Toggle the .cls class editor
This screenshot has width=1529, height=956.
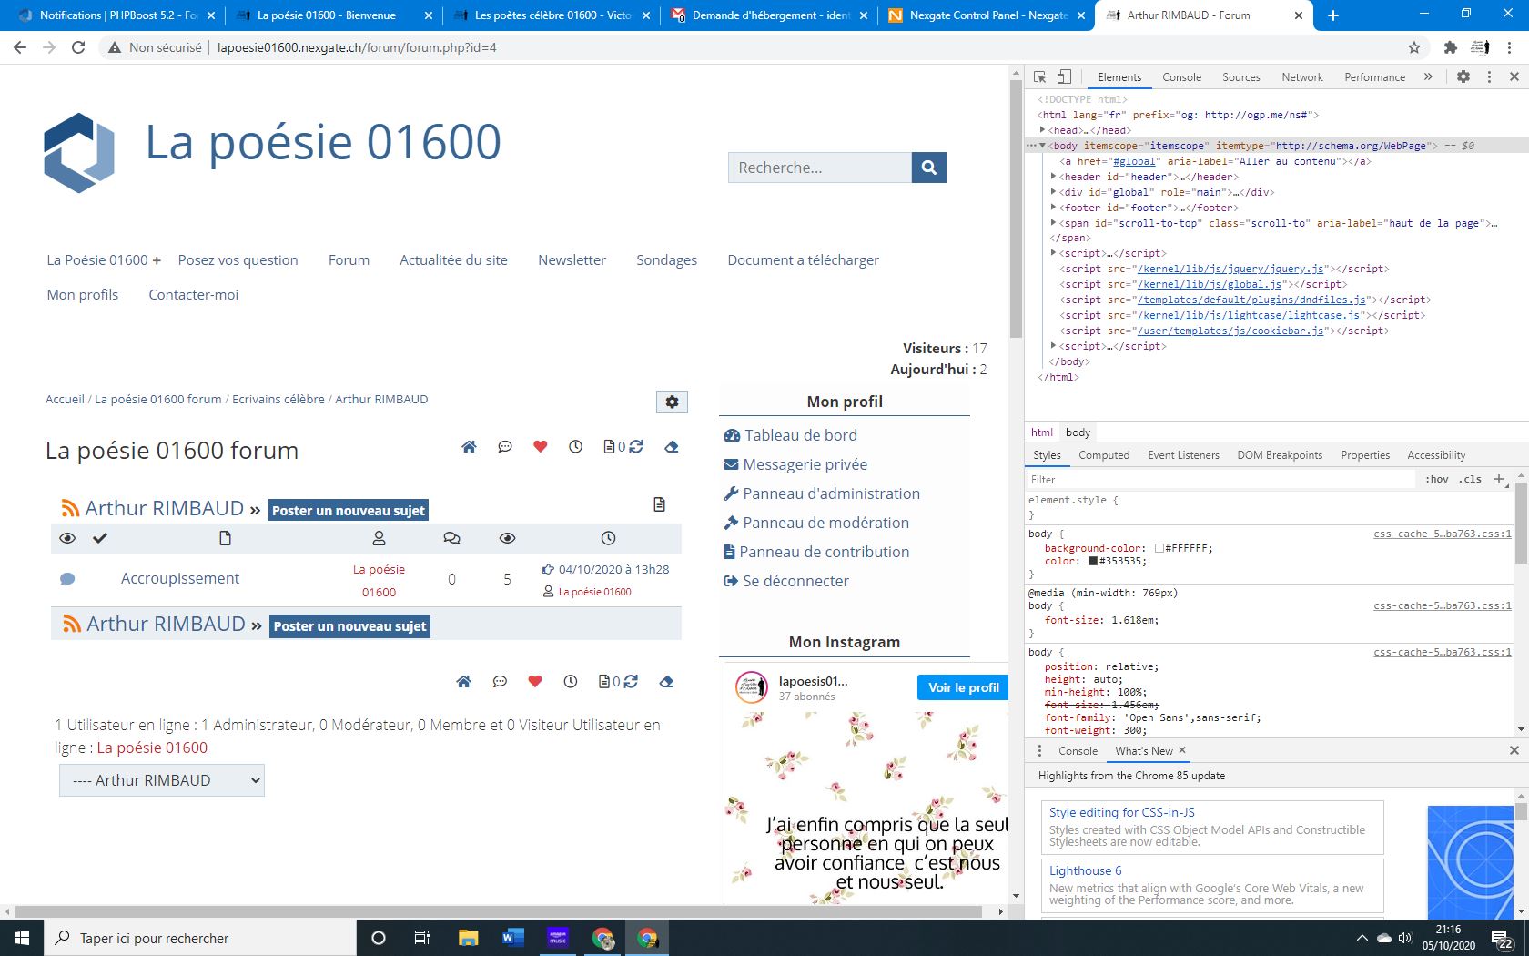[1470, 479]
